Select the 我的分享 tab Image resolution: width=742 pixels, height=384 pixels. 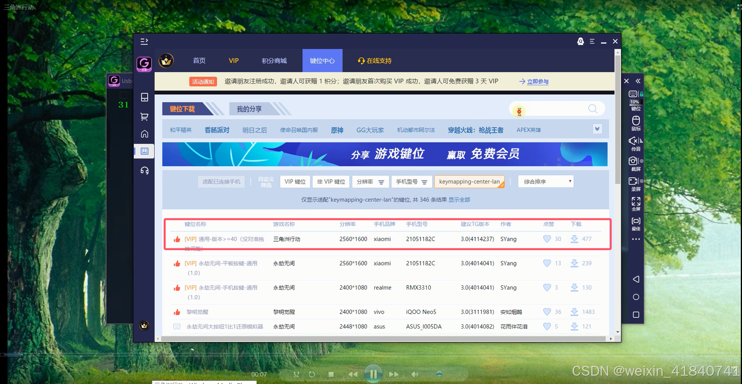[x=249, y=109]
